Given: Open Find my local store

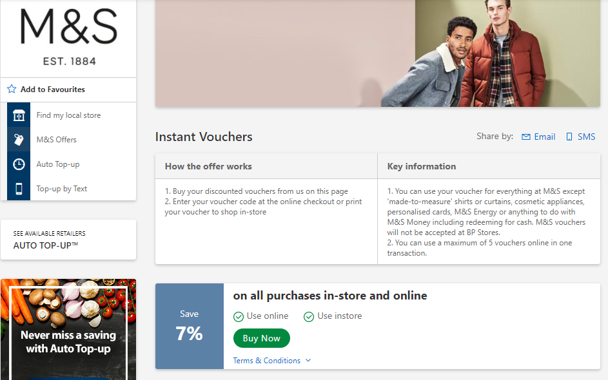Looking at the screenshot, I should [x=68, y=115].
